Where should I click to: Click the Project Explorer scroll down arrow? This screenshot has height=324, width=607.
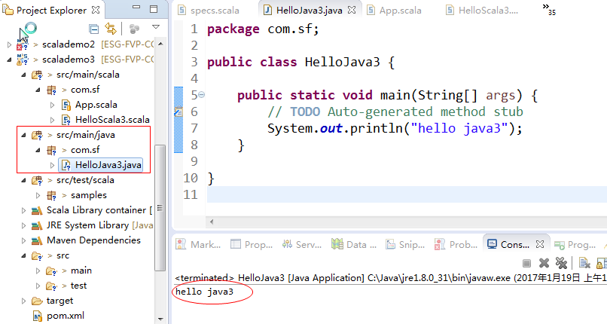point(160,319)
